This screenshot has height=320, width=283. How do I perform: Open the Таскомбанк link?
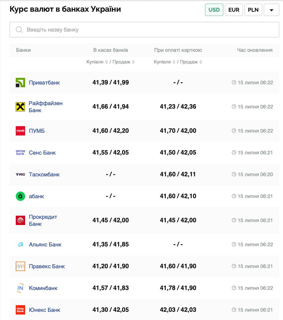[x=44, y=174]
